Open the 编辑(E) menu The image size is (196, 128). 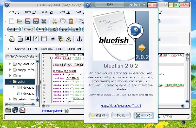30,12
